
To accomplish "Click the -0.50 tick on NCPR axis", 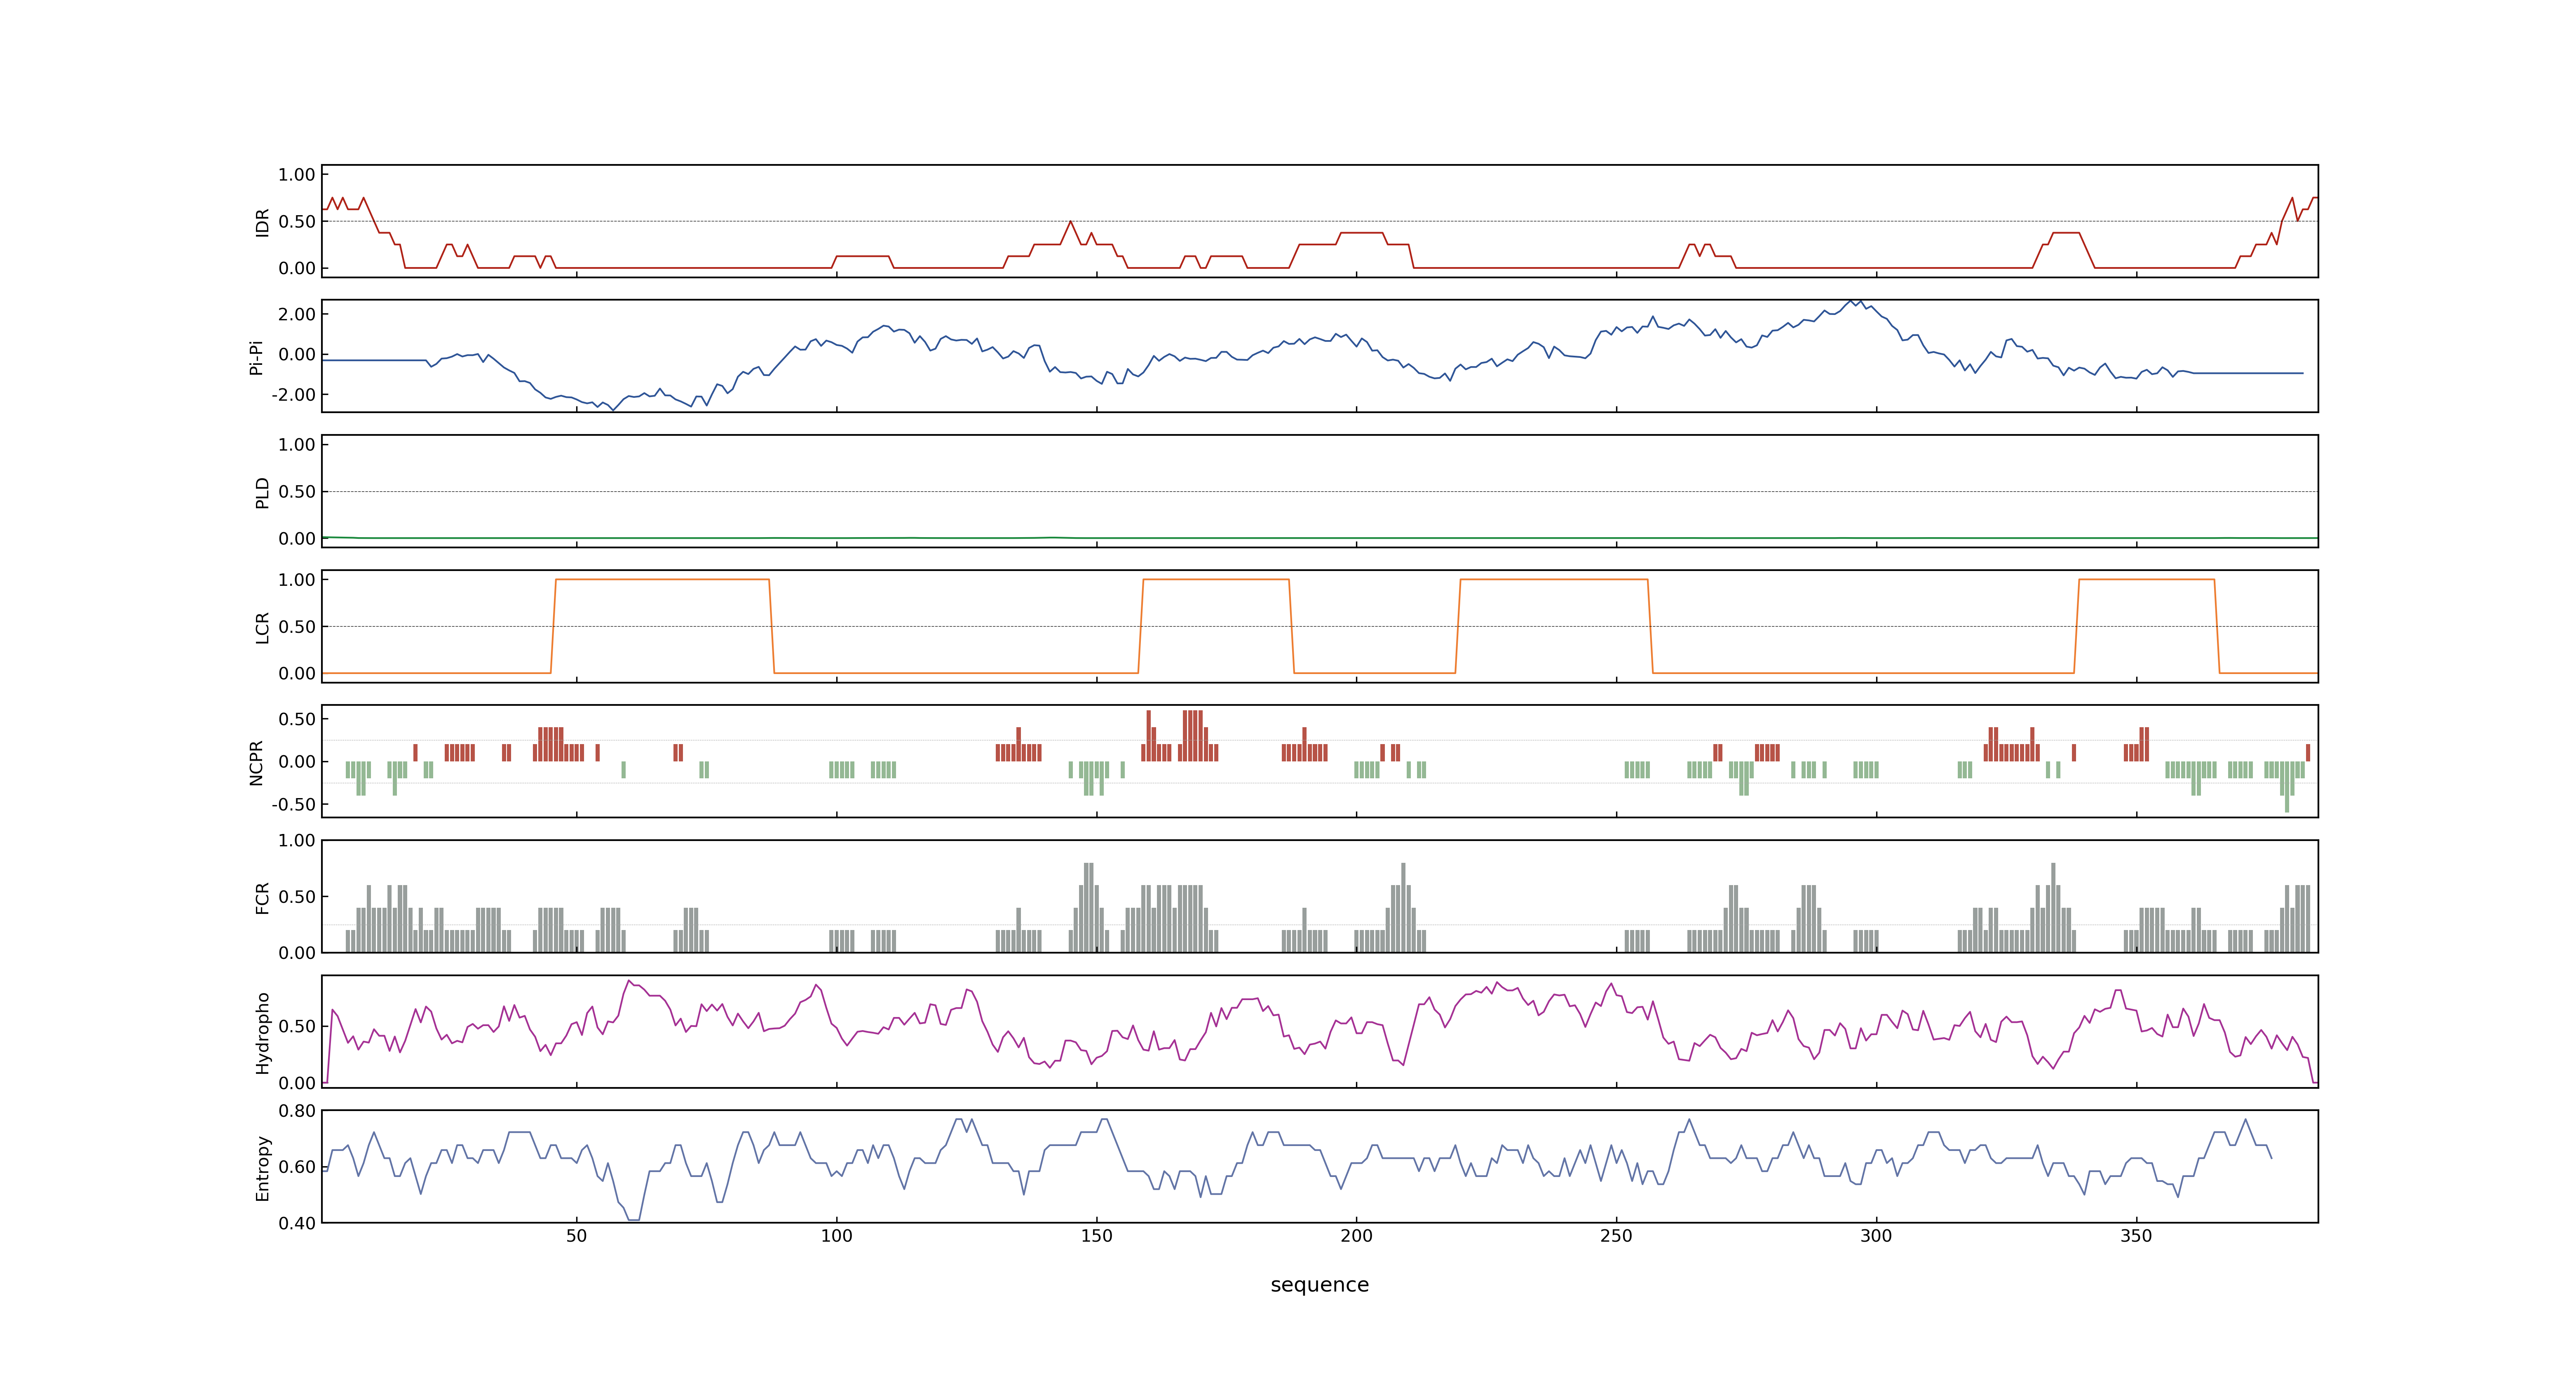I will [293, 804].
